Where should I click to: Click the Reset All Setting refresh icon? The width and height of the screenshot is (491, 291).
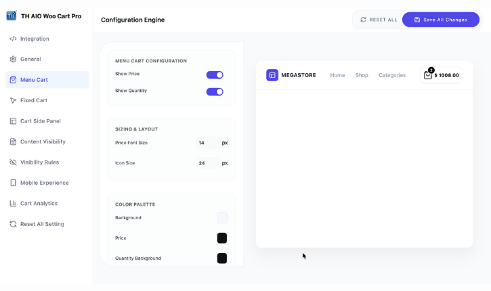[13, 224]
